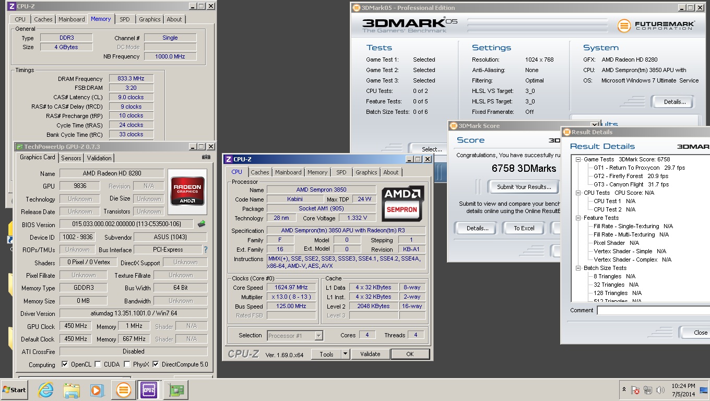Click Submit Your Results button

pyautogui.click(x=524, y=187)
